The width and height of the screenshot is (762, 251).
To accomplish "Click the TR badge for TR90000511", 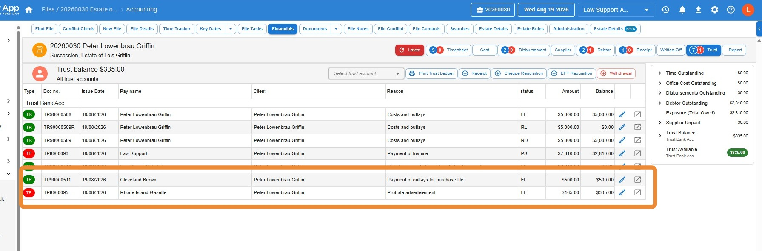I will click(29, 180).
